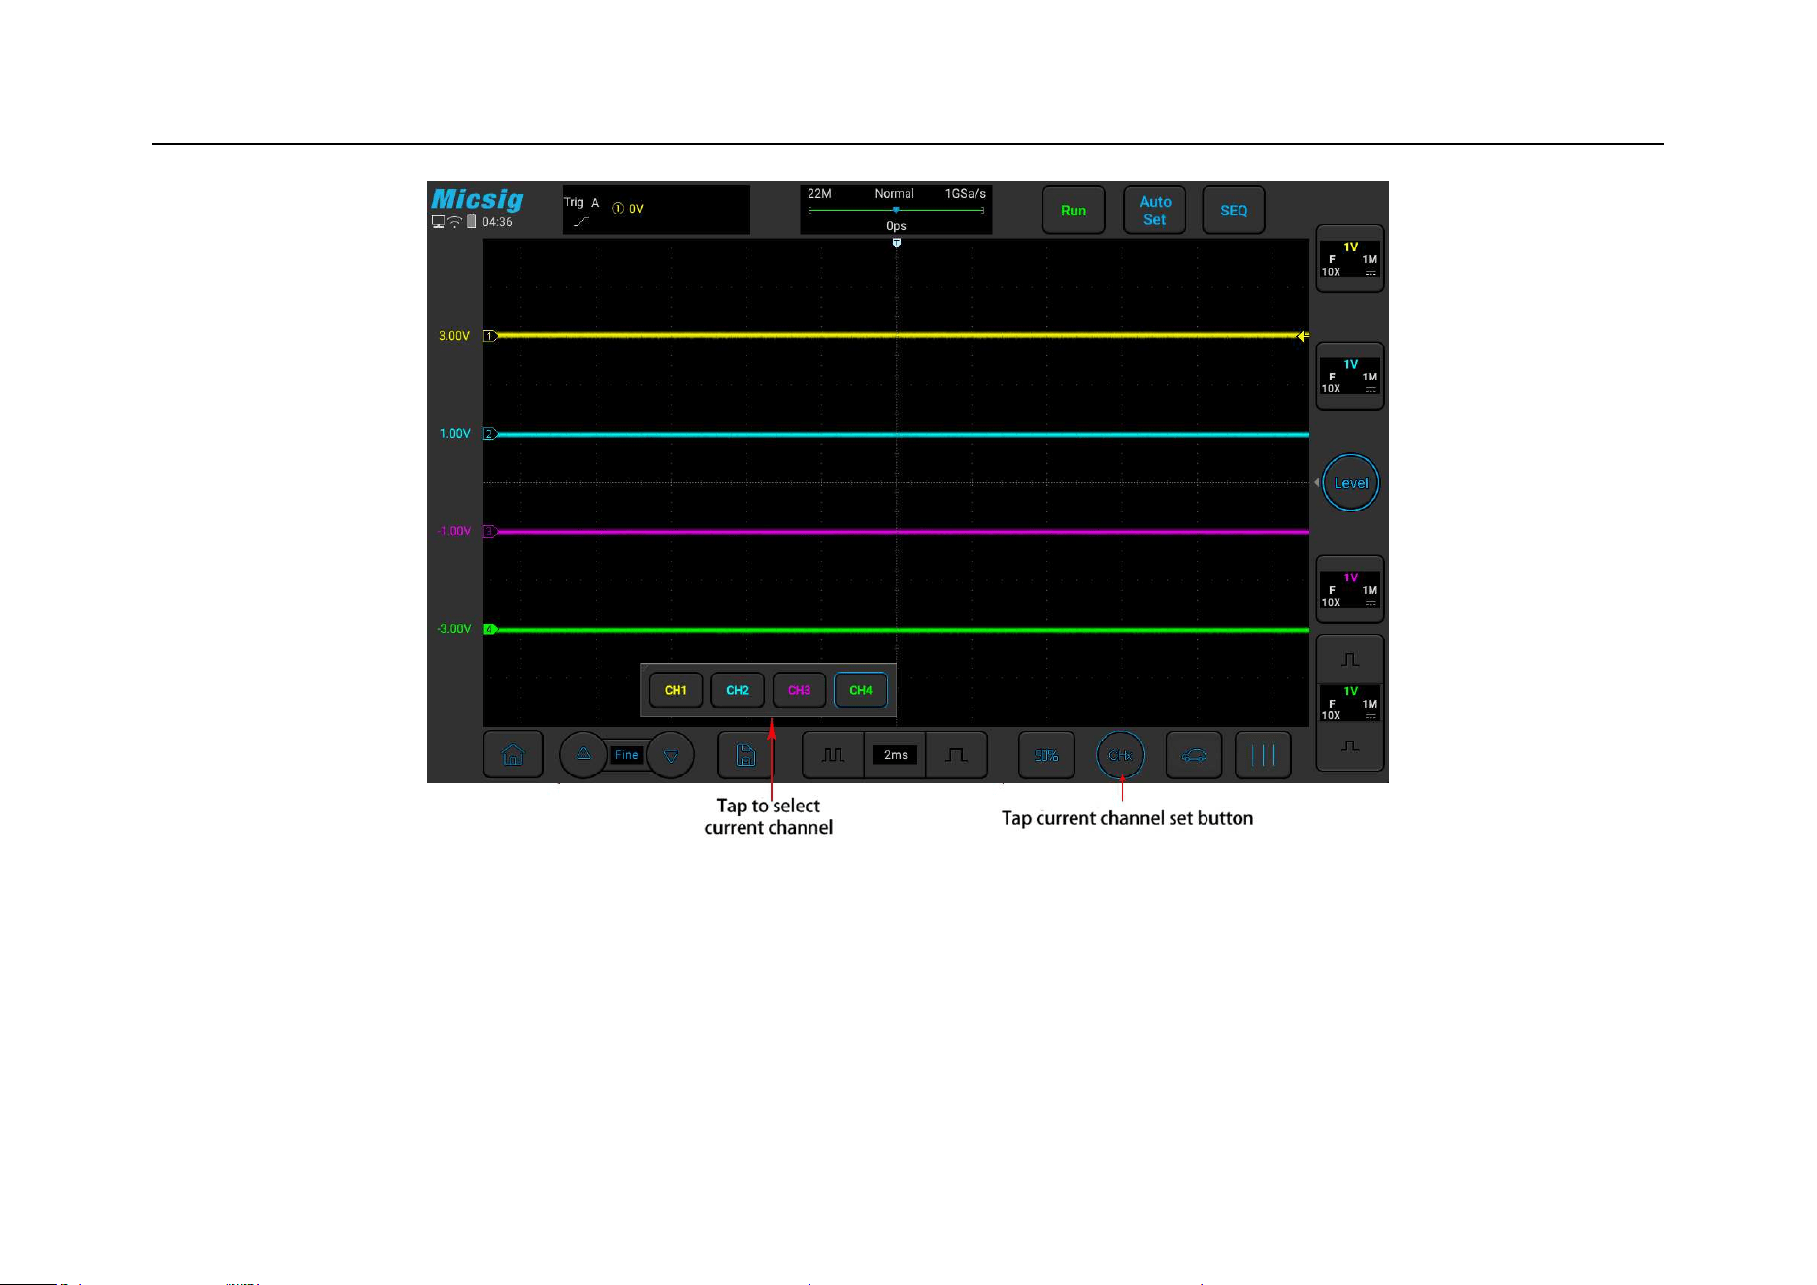Tap the 0ps horizontal delay value
Image resolution: width=1817 pixels, height=1285 pixels.
[896, 226]
